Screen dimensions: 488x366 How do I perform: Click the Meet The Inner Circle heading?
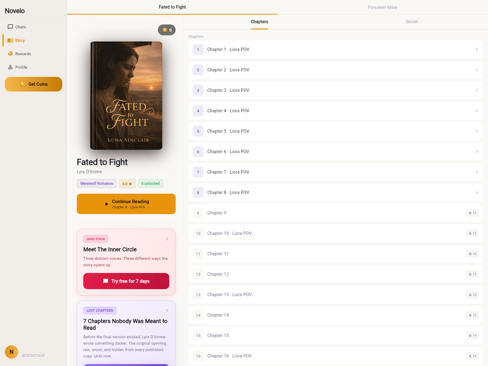[x=110, y=249]
